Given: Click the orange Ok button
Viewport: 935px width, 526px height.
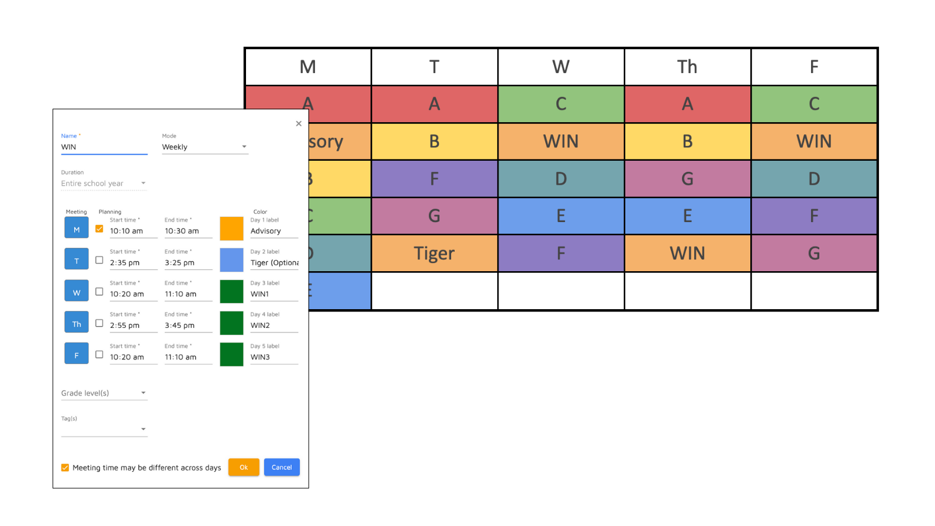Looking at the screenshot, I should coord(244,468).
